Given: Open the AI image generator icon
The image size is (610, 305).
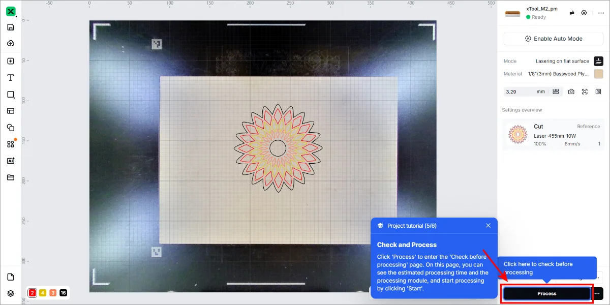Looking at the screenshot, I should coord(10,161).
